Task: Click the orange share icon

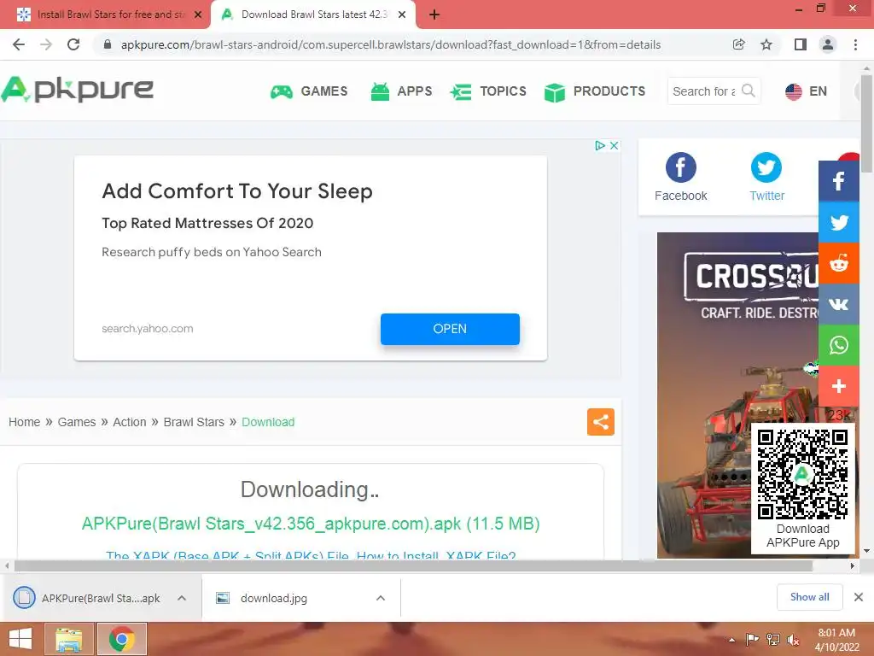Action: [x=600, y=422]
